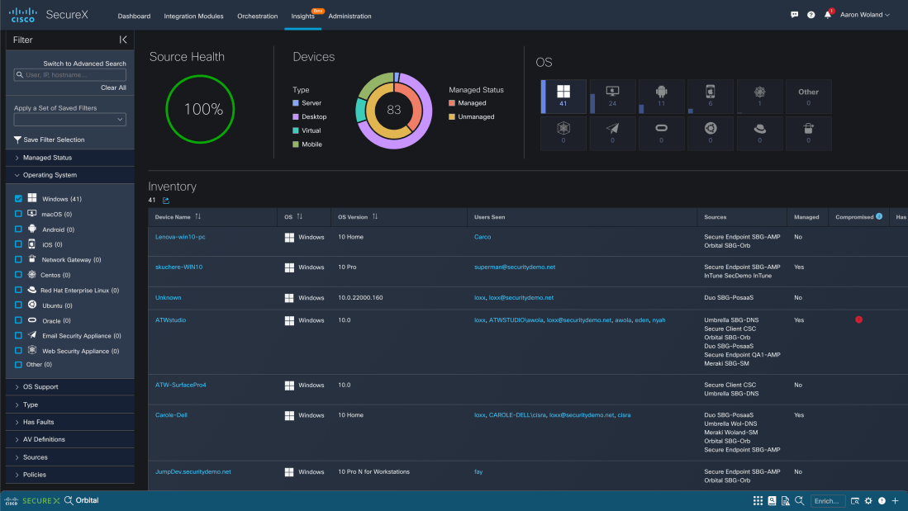Select the Windows OS tile showing 41
Viewport: 908px width, 511px height.
point(563,97)
